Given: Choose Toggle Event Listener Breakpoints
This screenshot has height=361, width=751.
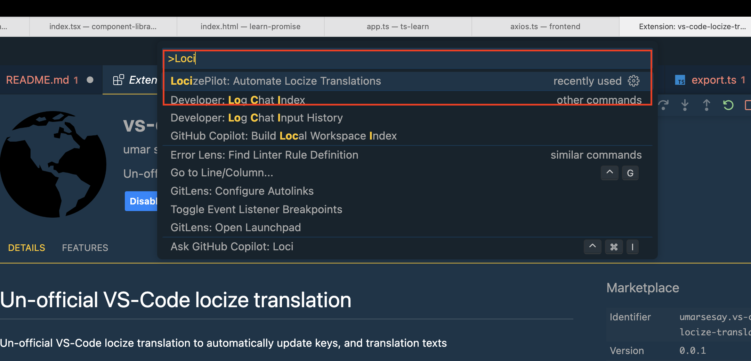Looking at the screenshot, I should pos(407,209).
